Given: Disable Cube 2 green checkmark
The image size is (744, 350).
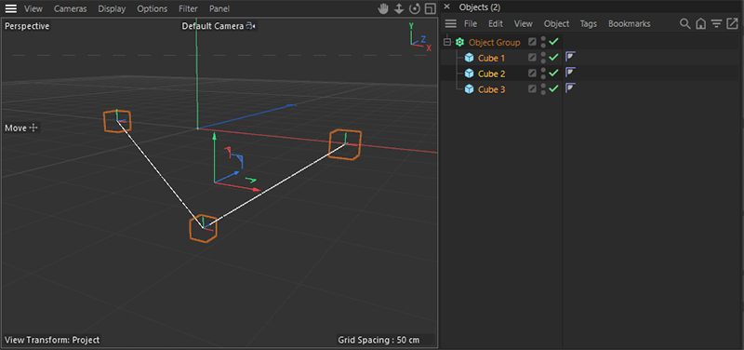Looking at the screenshot, I should click(x=552, y=74).
